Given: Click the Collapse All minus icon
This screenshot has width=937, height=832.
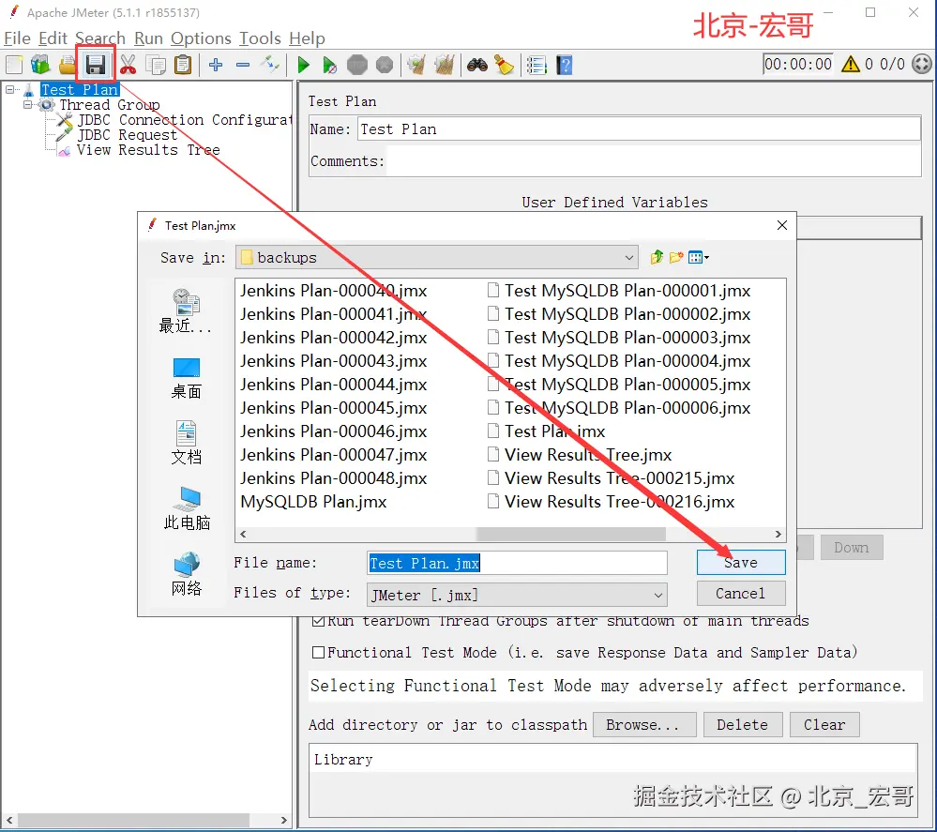Looking at the screenshot, I should click(x=243, y=65).
